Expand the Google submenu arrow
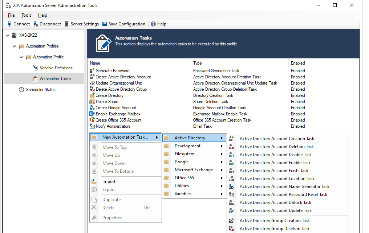Viewport: 369px width, 233px height. tap(222, 162)
